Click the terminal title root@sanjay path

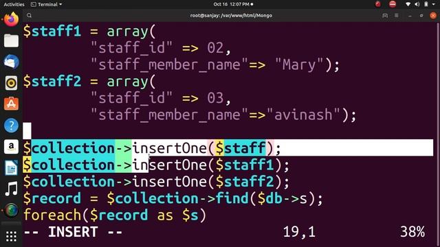[x=231, y=15]
